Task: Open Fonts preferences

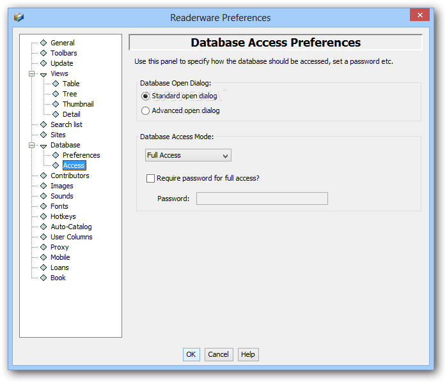Action: tap(59, 206)
